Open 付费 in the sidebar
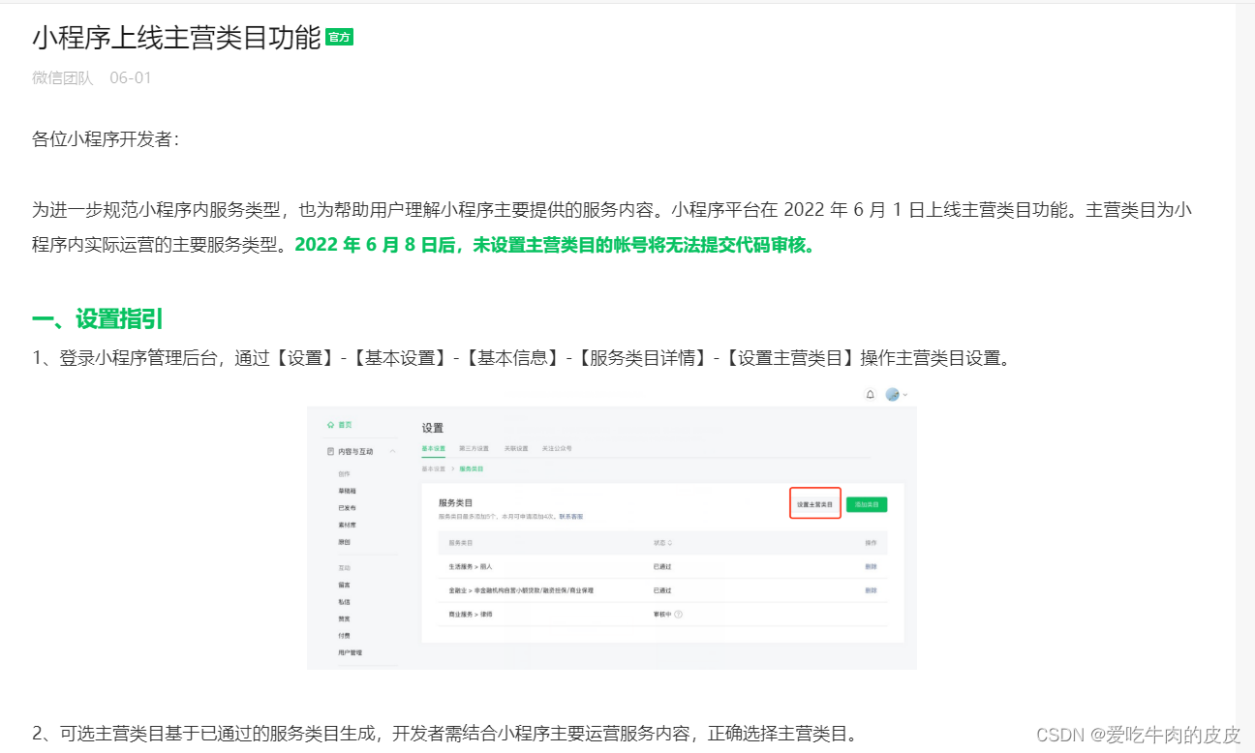The image size is (1255, 753). pos(344,636)
